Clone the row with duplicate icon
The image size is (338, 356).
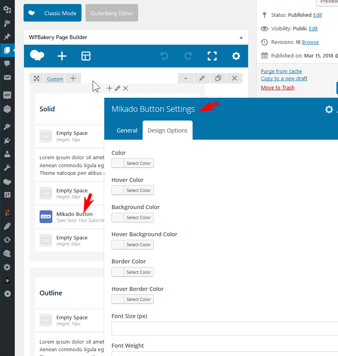[218, 78]
